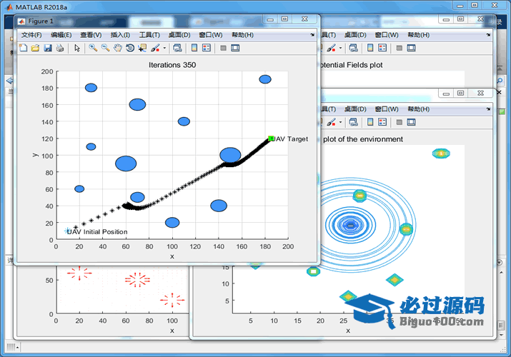Select Brush tool in environment plot window
Viewport: 511px width, 357px height.
click(x=331, y=122)
